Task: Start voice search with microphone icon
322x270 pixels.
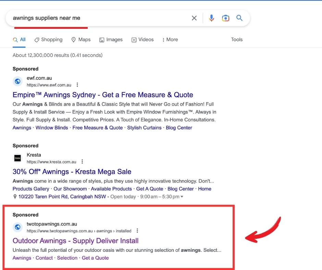Action: [211, 18]
